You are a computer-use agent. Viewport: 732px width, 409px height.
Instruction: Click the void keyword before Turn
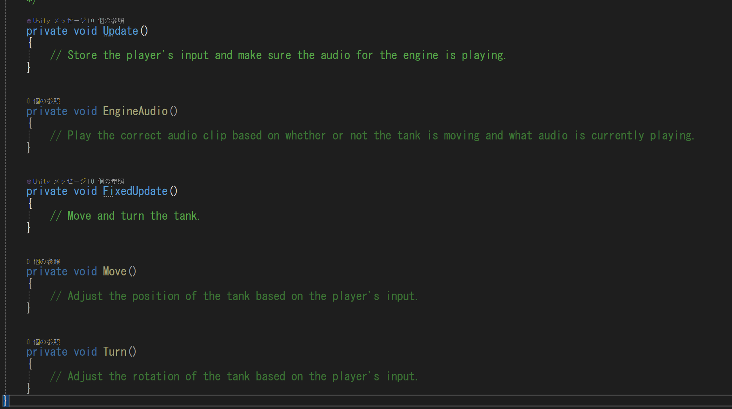point(85,352)
